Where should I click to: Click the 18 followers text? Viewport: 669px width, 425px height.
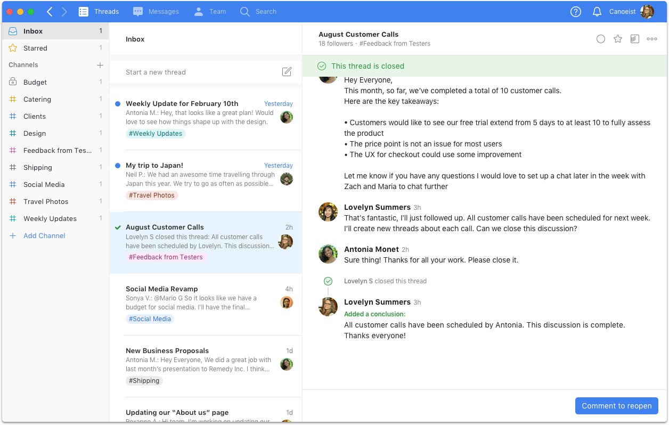[336, 44]
